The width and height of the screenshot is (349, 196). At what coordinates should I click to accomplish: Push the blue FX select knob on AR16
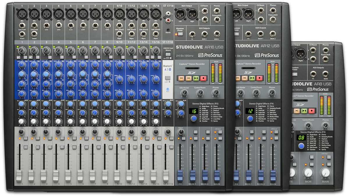(x=193, y=118)
